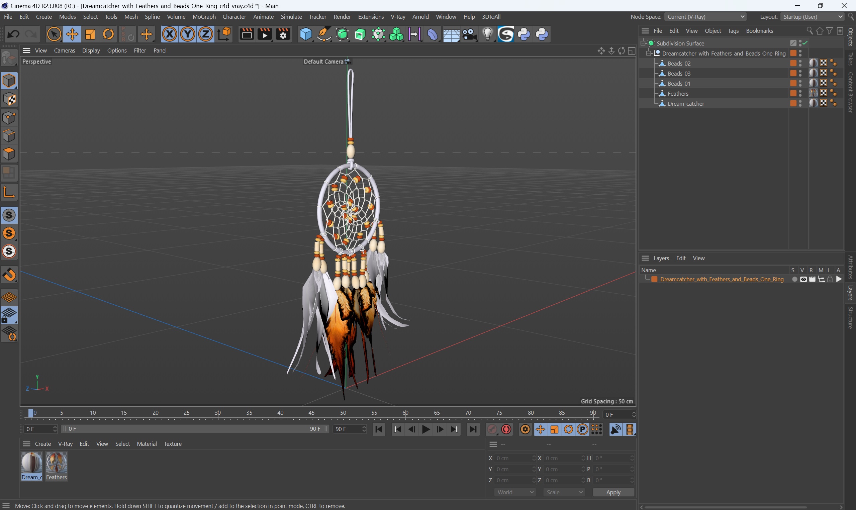856x510 pixels.
Task: Enable Edges mode in left sidebar
Action: pyautogui.click(x=9, y=136)
